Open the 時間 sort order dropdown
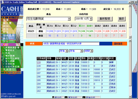This screenshot has height=99, width=138. [x=92, y=51]
